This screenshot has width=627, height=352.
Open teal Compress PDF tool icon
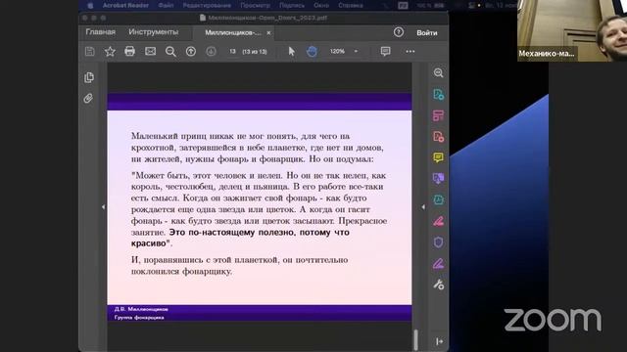(x=438, y=199)
